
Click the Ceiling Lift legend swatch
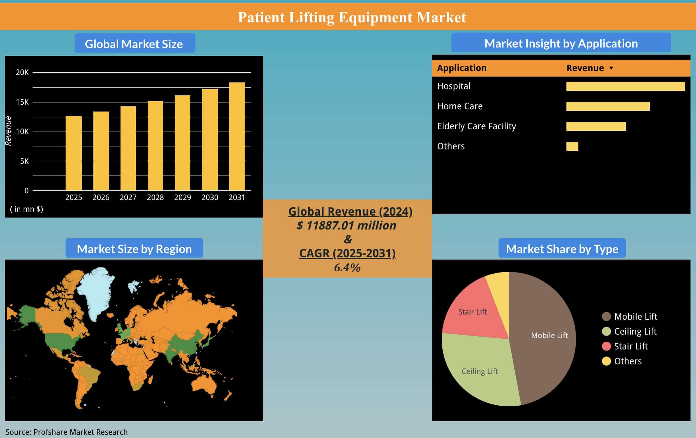click(x=606, y=331)
